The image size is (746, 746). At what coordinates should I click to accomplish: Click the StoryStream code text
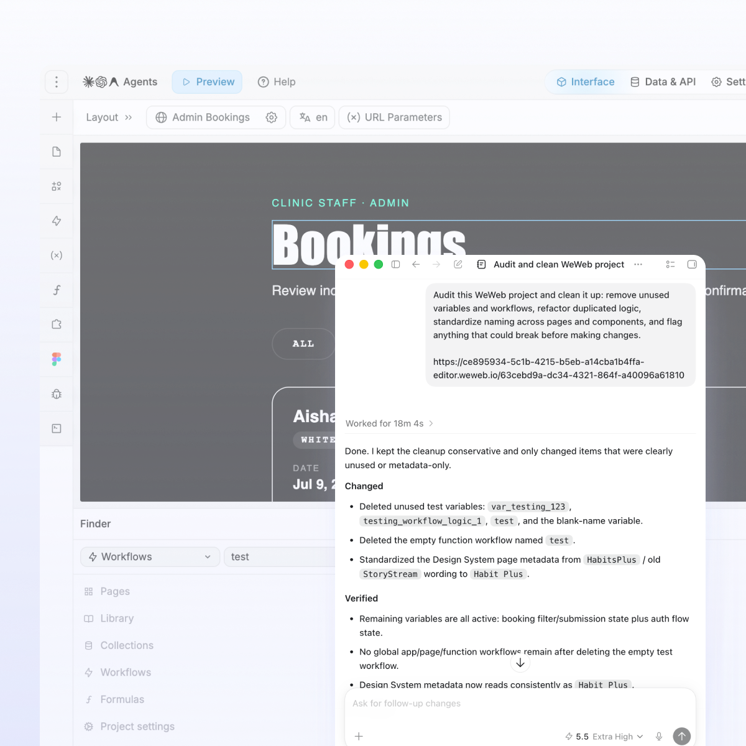pos(390,574)
